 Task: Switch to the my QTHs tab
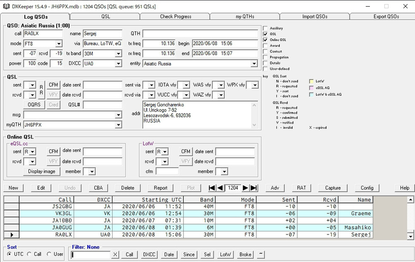[x=245, y=17]
